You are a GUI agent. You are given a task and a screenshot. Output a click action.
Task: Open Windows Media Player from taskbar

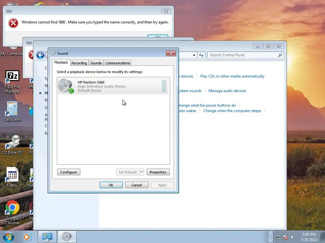pyautogui.click(x=27, y=237)
